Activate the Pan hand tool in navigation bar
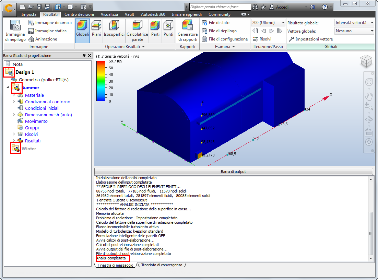 (369, 96)
